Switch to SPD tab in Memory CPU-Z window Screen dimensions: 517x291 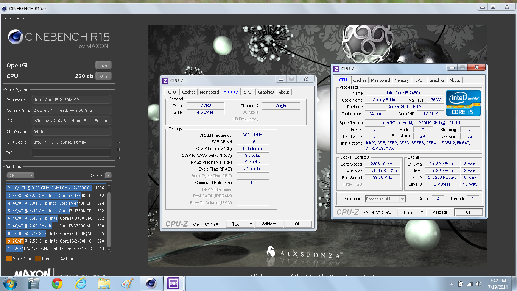[x=248, y=92]
